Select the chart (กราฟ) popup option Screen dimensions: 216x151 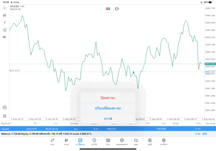pos(108,118)
